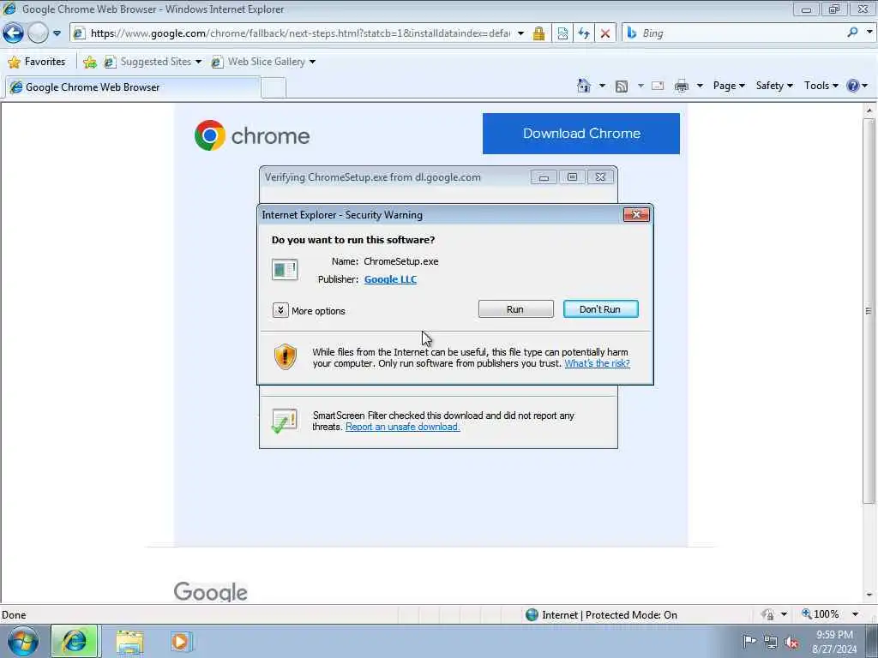Click the Help question mark icon
878x658 pixels.
click(853, 86)
